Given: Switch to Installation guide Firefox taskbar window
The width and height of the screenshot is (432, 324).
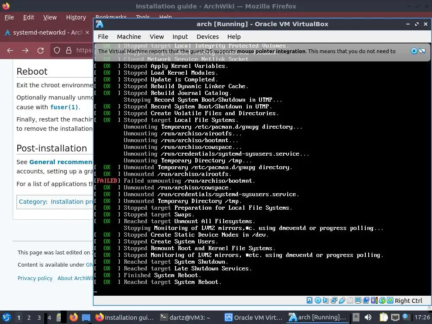Looking at the screenshot, I should coord(125,317).
